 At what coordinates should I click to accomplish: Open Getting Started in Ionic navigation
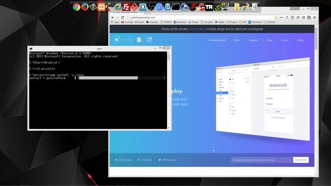[217, 40]
